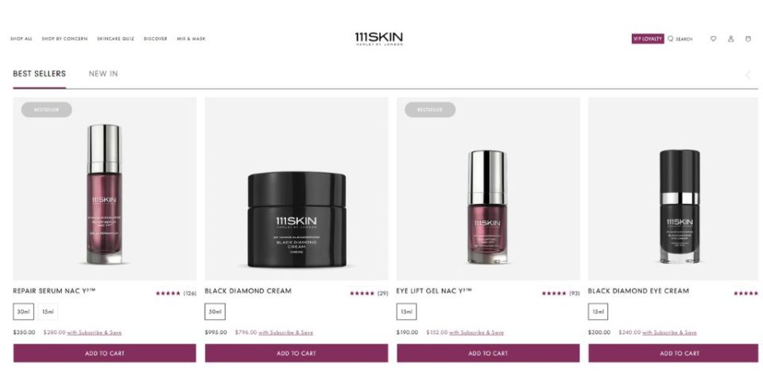Open Black Diamond Cream star rating

369,293
